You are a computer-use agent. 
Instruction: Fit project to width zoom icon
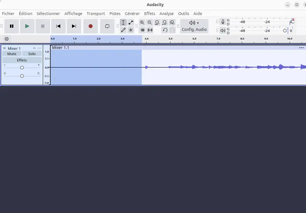pyautogui.click(x=165, y=22)
